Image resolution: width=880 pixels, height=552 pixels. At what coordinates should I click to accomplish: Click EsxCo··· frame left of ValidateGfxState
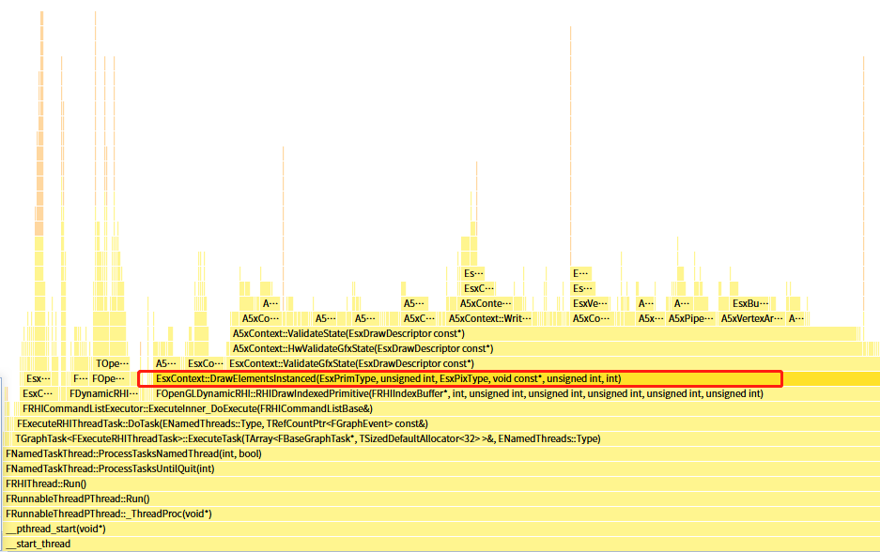pos(206,363)
